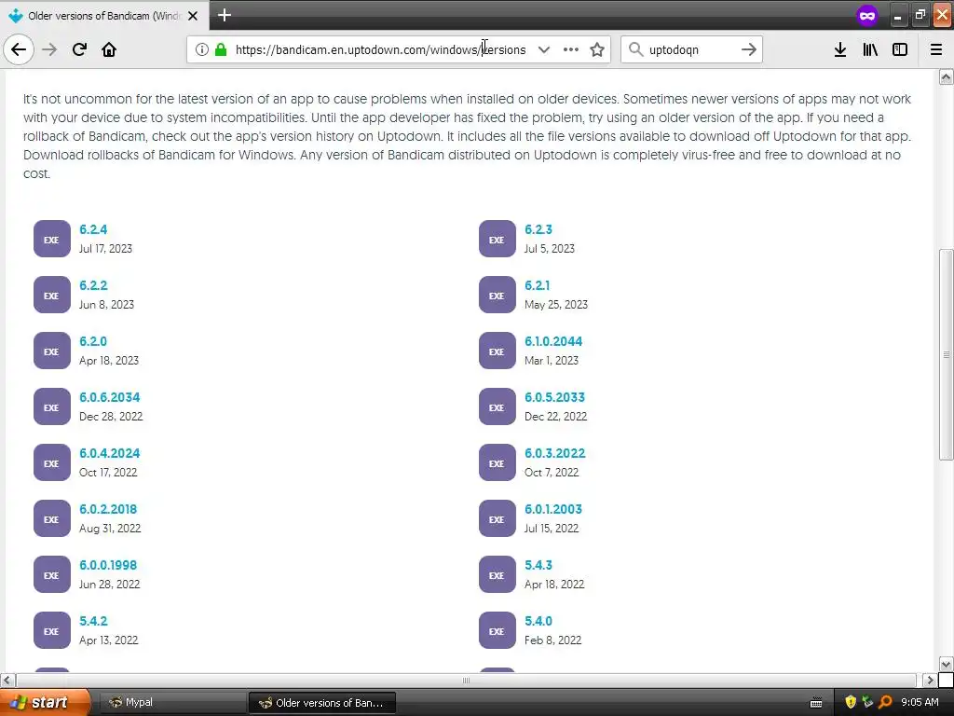Click the EXE icon beside 6.0.4.2024
This screenshot has height=716, width=954.
pyautogui.click(x=52, y=463)
